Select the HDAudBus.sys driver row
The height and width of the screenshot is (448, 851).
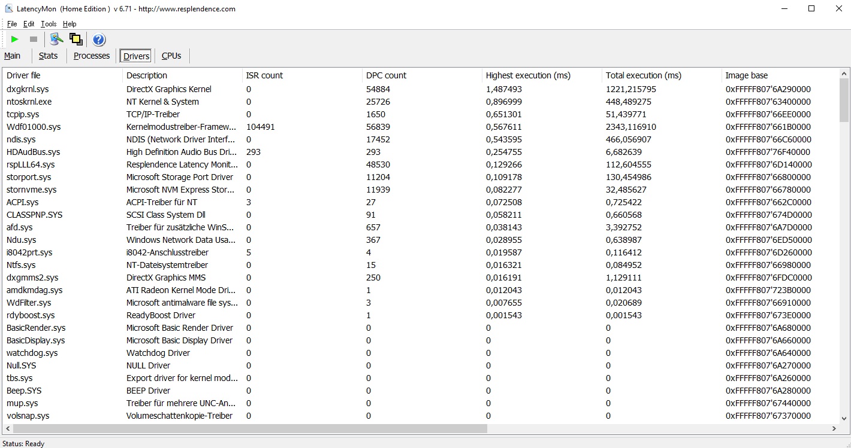[x=421, y=152]
